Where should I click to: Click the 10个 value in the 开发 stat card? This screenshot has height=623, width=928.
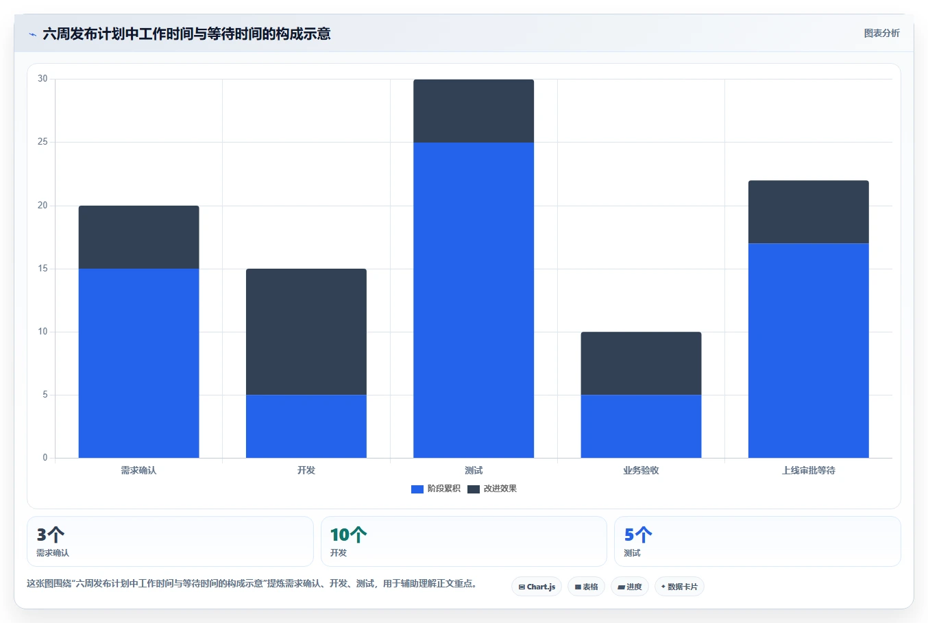tap(348, 535)
